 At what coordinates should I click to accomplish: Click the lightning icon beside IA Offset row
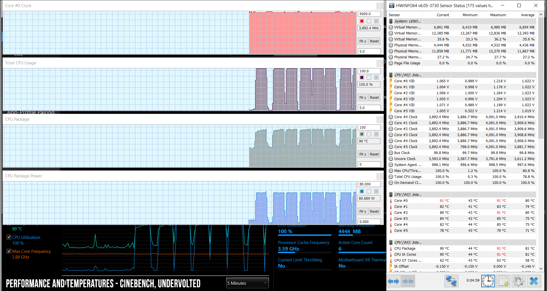(391, 266)
